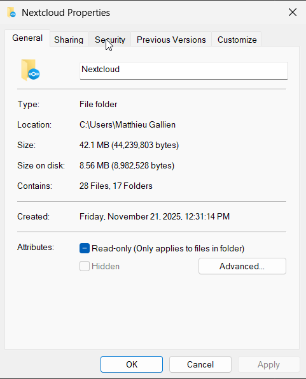Switch to the General tab
Image resolution: width=306 pixels, height=379 pixels.
[27, 38]
